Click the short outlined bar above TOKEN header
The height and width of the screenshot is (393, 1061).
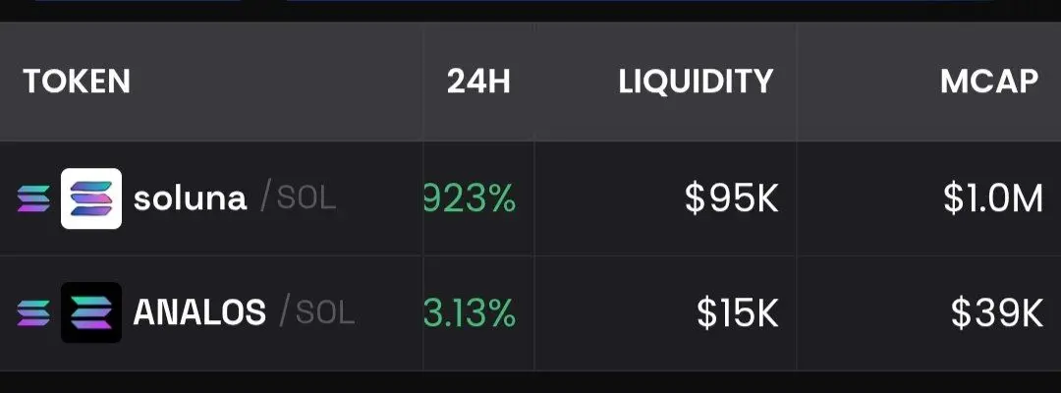138,2
